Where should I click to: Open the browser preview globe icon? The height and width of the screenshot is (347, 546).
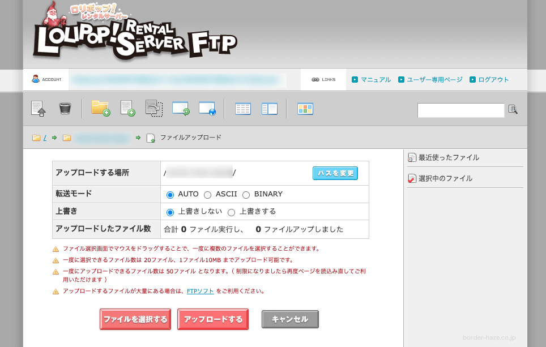[x=208, y=108]
